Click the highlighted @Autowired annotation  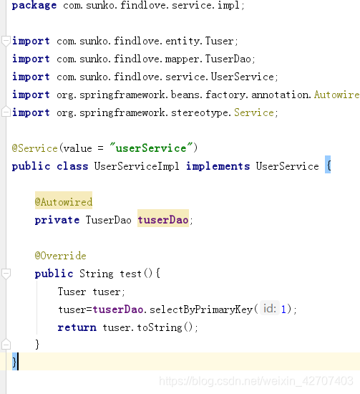point(64,201)
